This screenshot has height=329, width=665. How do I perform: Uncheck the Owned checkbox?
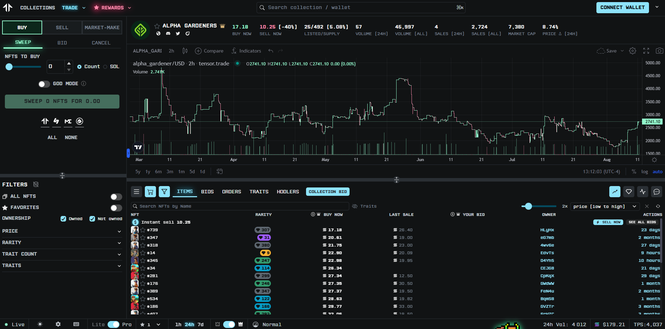click(63, 219)
